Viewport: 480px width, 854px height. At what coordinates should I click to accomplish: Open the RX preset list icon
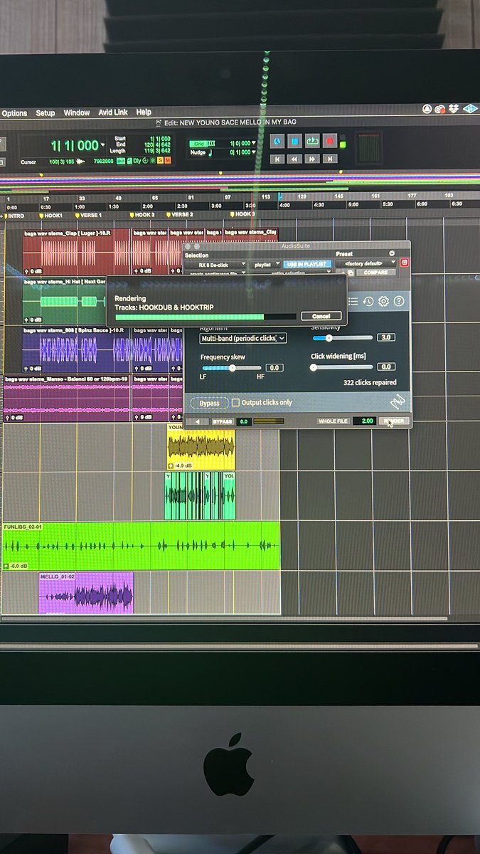[x=353, y=301]
